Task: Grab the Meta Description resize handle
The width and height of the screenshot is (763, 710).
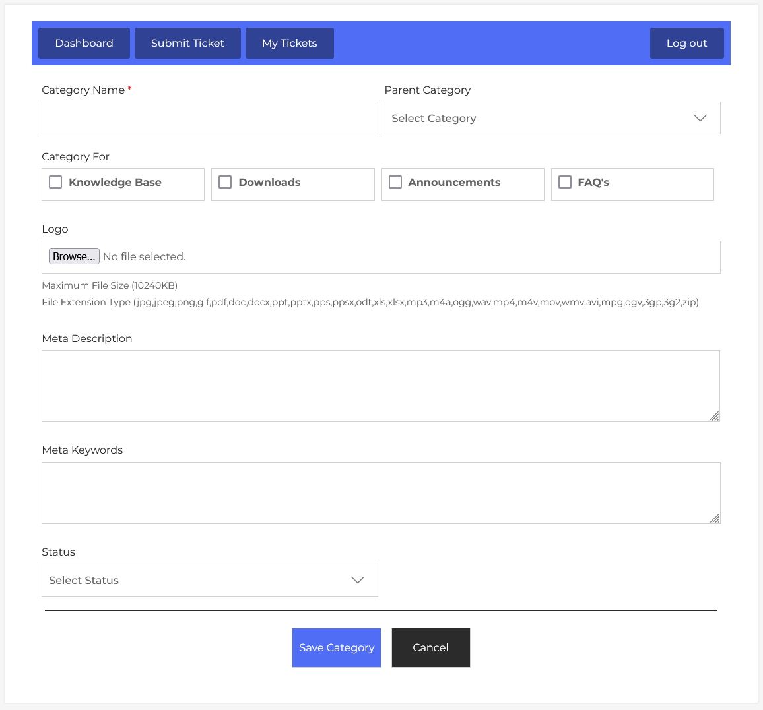Action: pos(714,416)
